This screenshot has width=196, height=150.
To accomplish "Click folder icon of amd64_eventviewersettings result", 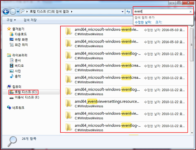I will (69, 103).
